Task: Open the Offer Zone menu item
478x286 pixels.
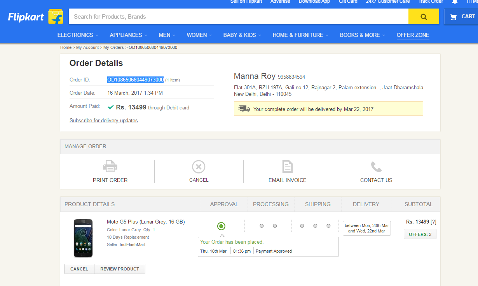Action: pyautogui.click(x=413, y=35)
